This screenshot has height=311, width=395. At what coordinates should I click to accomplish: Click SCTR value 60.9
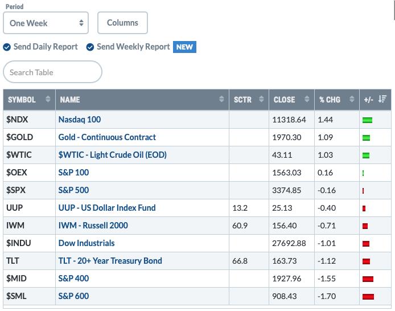pyautogui.click(x=240, y=226)
